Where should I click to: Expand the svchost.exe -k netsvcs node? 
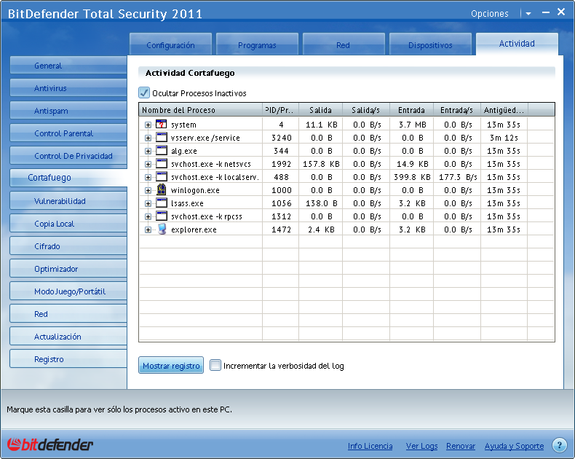click(148, 164)
